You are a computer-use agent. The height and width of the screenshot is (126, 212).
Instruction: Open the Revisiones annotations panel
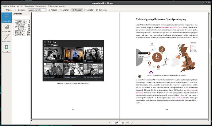pos(6,38)
